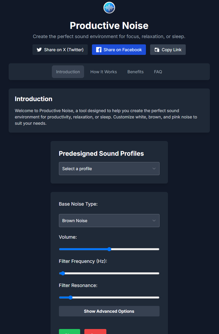Viewport: 219px width, 334px height.
Task: Show Advanced Options panel
Action: [109, 311]
